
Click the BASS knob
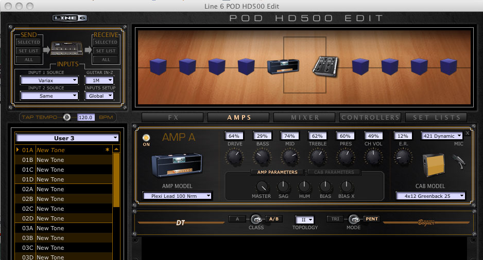[x=262, y=157]
